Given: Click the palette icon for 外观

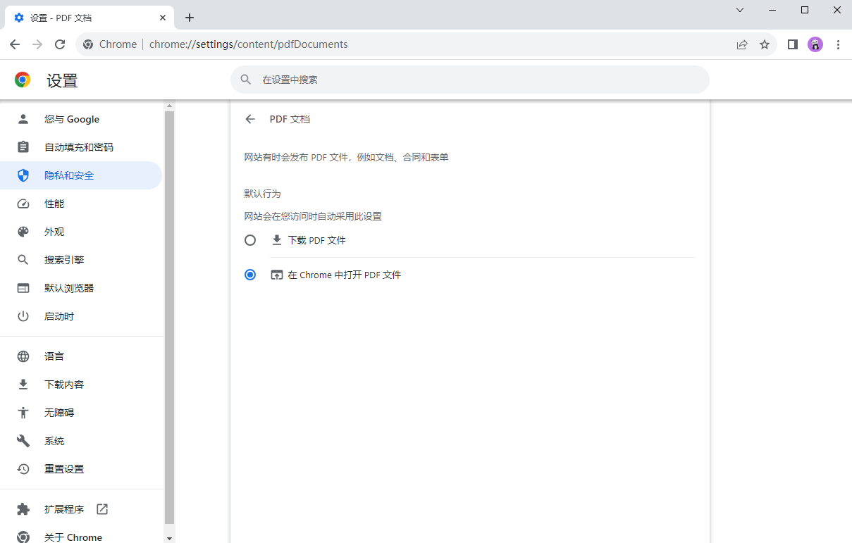Looking at the screenshot, I should tap(23, 232).
